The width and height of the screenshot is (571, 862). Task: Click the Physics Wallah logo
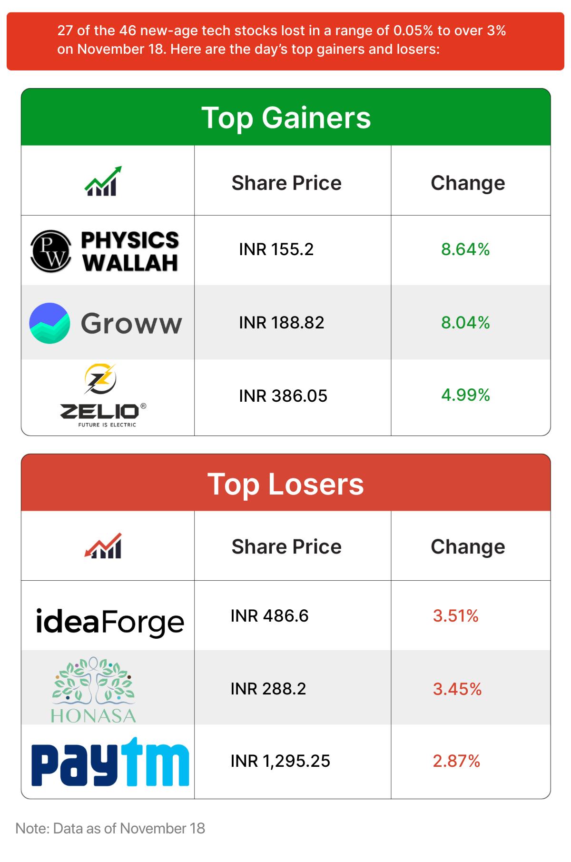[x=105, y=251]
